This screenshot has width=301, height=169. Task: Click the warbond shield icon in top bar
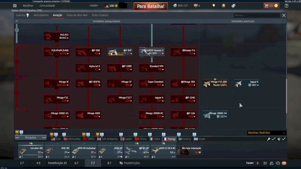point(223,6)
